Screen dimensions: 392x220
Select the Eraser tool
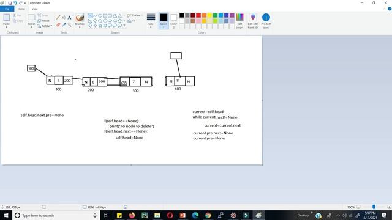coord(58,24)
